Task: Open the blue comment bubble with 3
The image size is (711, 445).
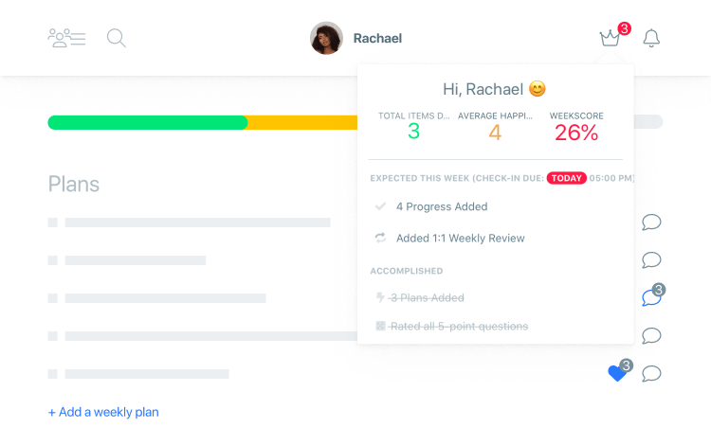Action: [x=651, y=298]
